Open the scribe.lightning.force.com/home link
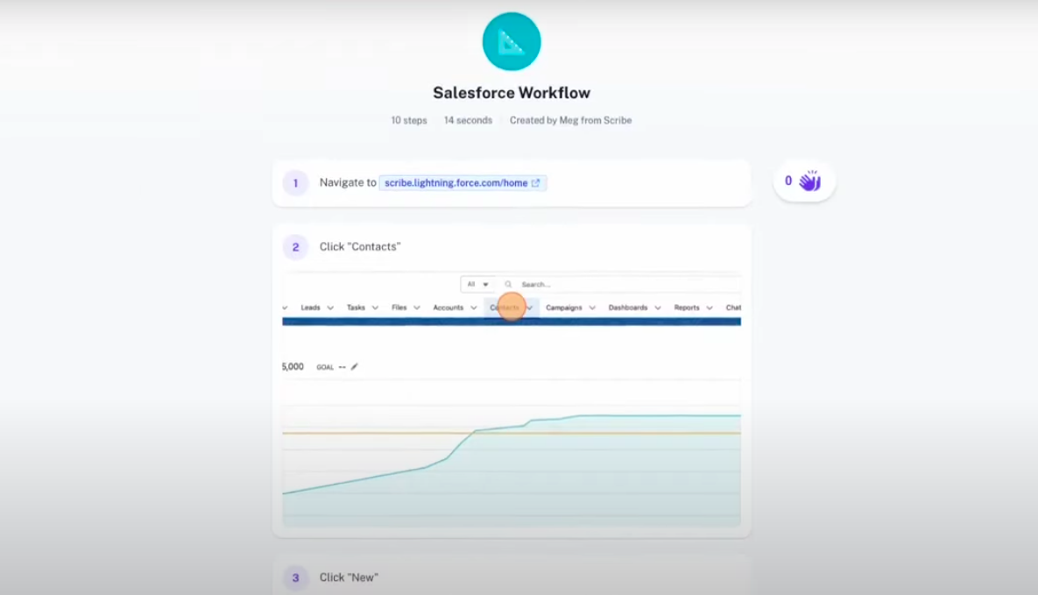Image resolution: width=1038 pixels, height=595 pixels. (456, 183)
